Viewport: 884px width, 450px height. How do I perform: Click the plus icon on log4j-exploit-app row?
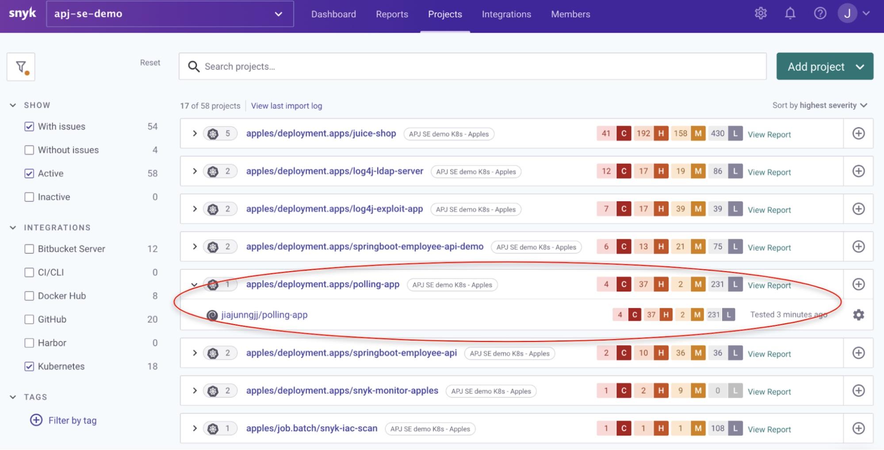coord(858,209)
